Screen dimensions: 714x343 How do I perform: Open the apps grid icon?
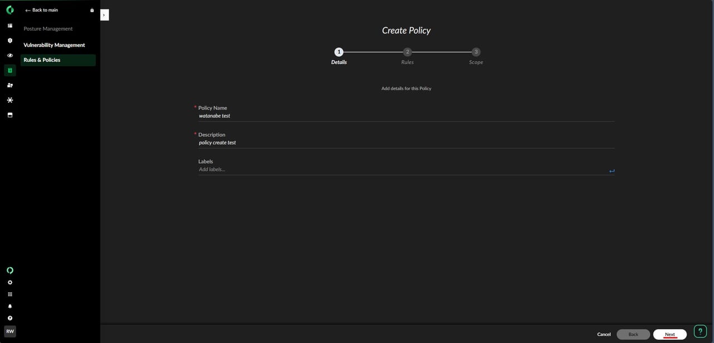[10, 295]
